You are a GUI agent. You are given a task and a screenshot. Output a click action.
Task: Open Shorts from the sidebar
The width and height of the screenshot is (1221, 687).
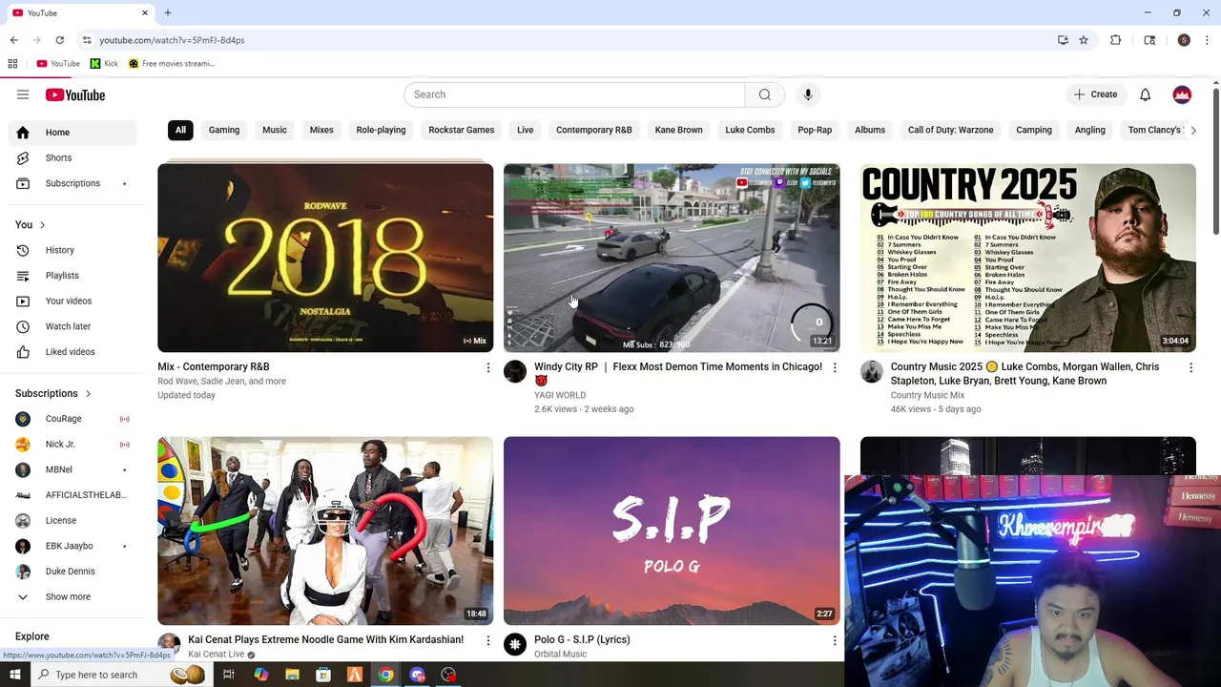(x=72, y=157)
